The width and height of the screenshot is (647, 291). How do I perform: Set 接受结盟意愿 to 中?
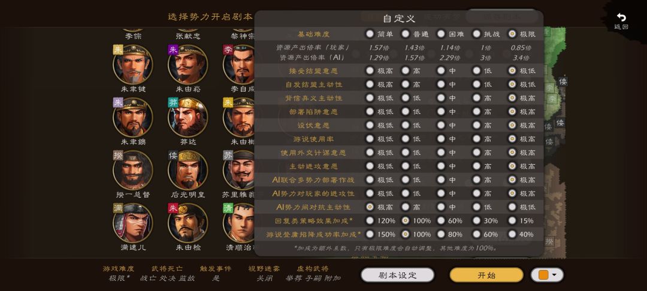coord(441,71)
